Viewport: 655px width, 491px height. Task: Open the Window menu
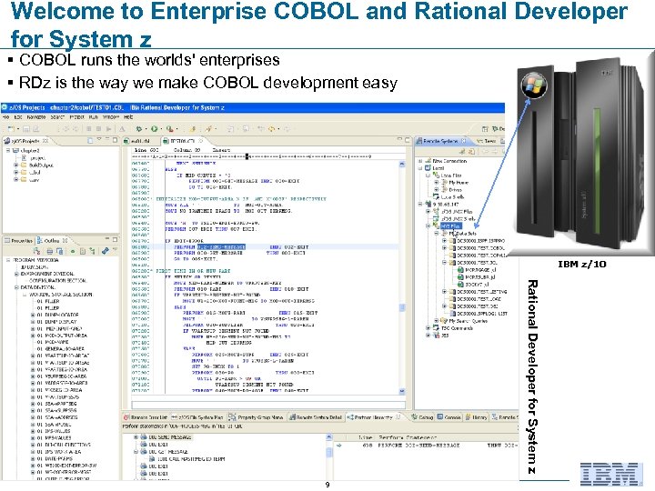(111, 117)
